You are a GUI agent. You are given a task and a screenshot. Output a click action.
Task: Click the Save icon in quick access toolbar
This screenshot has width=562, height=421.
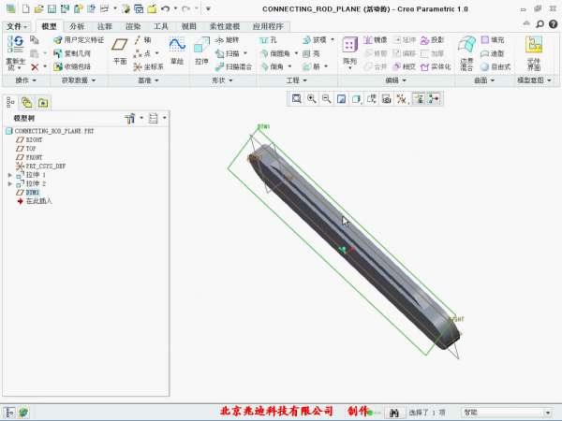[x=52, y=9]
